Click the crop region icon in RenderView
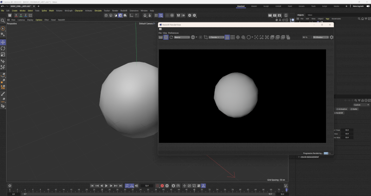Image resolution: width=371 pixels, height=196 pixels. [x=205, y=37]
